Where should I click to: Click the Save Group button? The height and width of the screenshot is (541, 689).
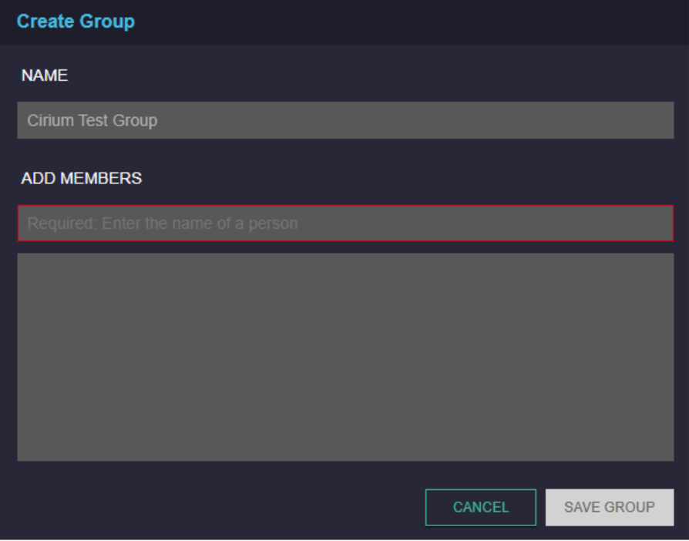point(610,507)
